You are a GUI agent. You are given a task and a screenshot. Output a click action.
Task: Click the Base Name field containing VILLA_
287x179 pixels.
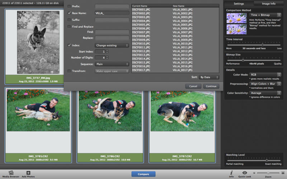[112, 13]
